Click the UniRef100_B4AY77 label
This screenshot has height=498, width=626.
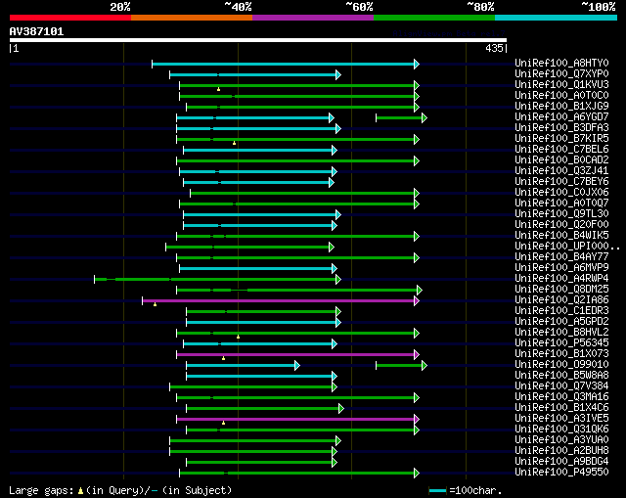561,257
